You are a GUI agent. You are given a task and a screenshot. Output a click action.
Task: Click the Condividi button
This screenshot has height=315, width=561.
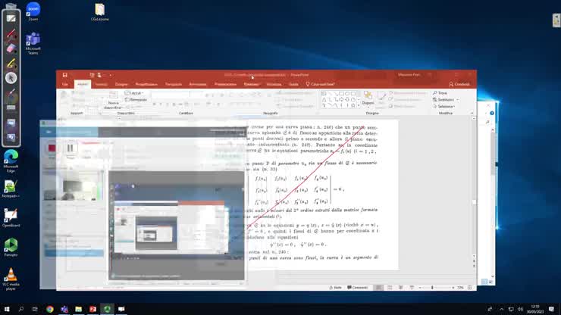point(459,84)
